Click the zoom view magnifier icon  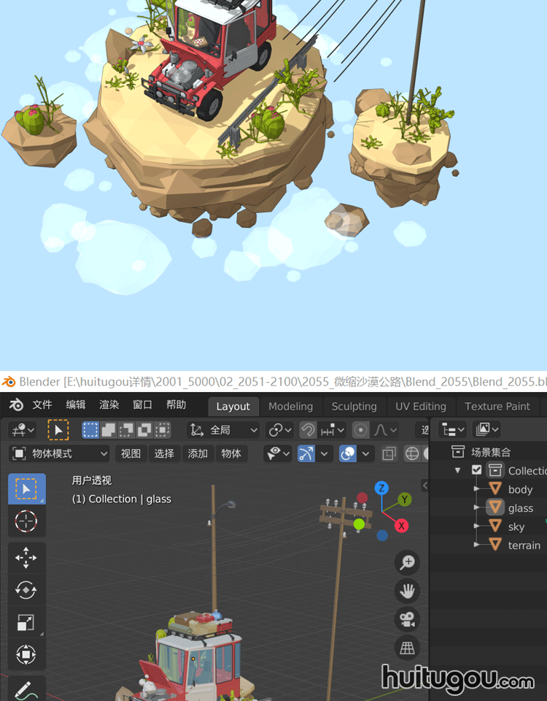point(407,562)
